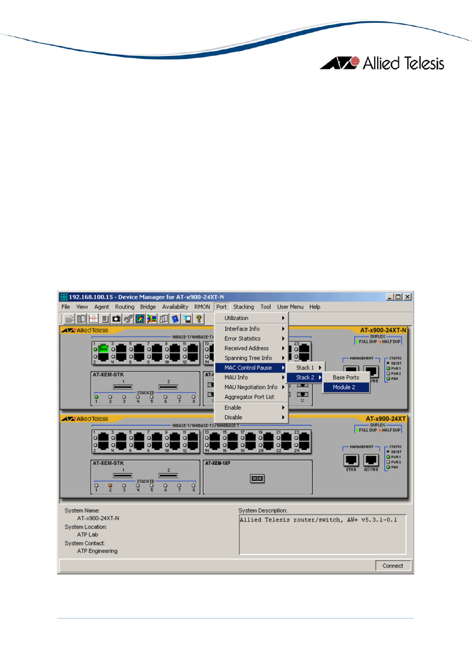Click the monitor with arrow toolbar icon
The height and width of the screenshot is (669, 472).
(x=187, y=319)
